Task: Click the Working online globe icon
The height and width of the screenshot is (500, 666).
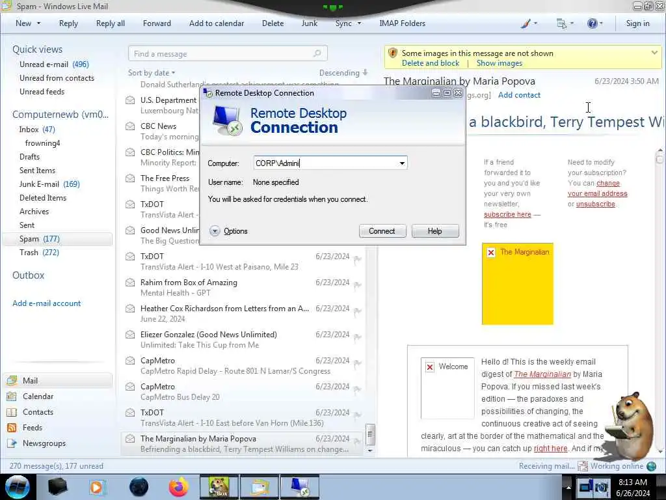Action: point(651,466)
